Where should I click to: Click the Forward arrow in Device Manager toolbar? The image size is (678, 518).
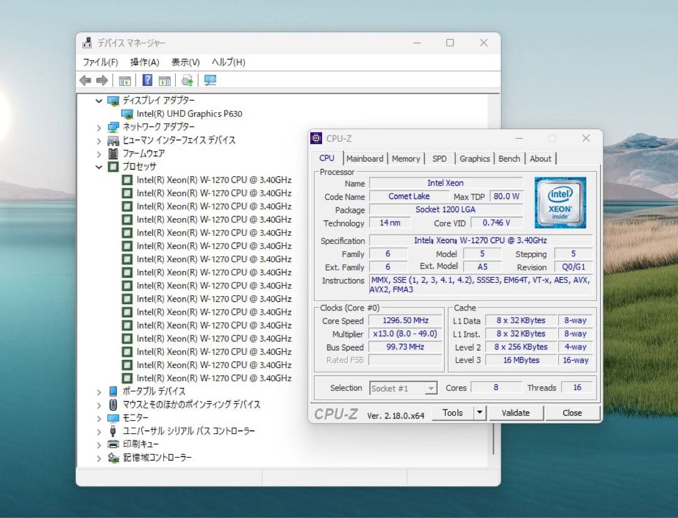point(102,80)
